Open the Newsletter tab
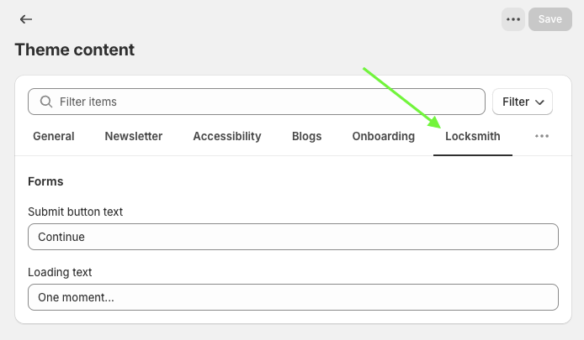Screen dimensions: 584x340 tap(134, 136)
